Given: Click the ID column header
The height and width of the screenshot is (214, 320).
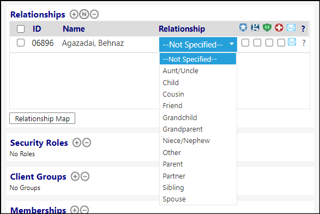Looking at the screenshot, I should coord(37,29).
